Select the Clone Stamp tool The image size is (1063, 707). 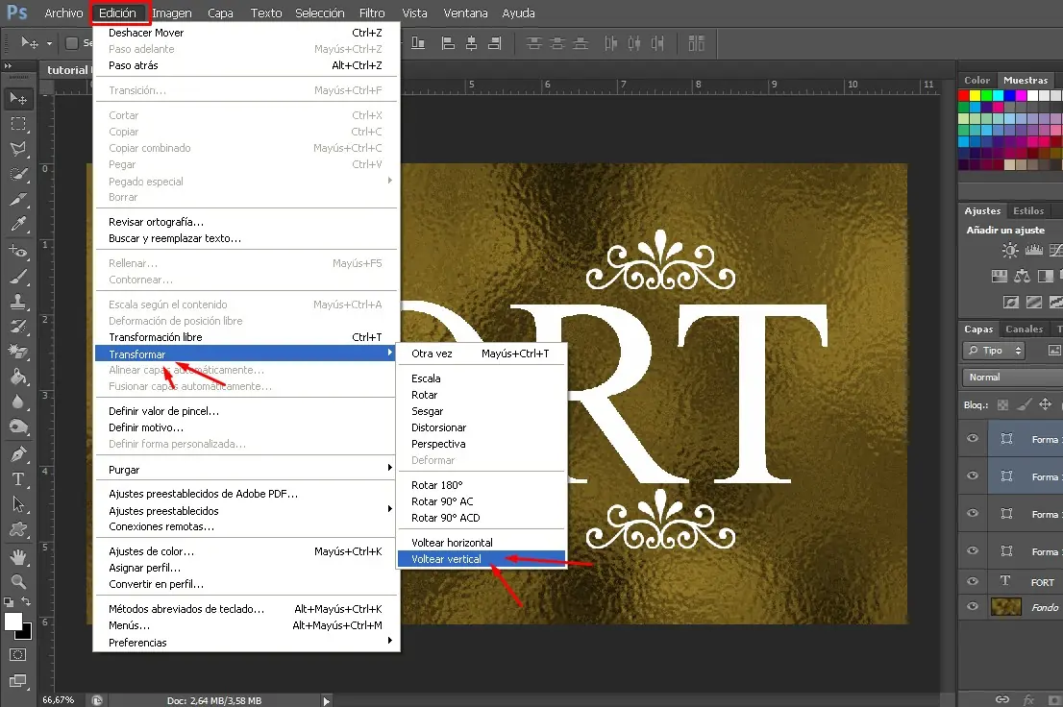[x=18, y=302]
